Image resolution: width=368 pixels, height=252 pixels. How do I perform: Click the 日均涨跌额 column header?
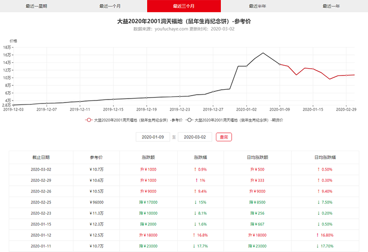pos(258,157)
